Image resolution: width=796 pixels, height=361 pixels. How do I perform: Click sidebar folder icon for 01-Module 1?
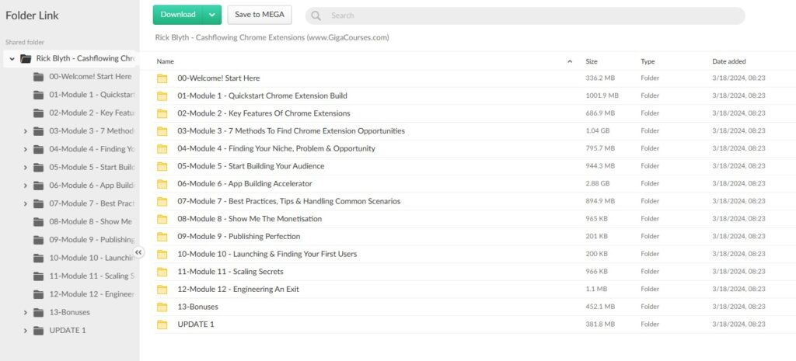pos(39,95)
